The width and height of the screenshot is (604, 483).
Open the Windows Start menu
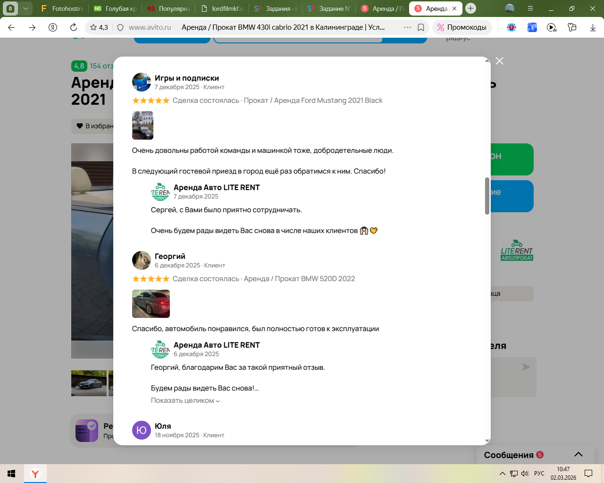coord(12,474)
